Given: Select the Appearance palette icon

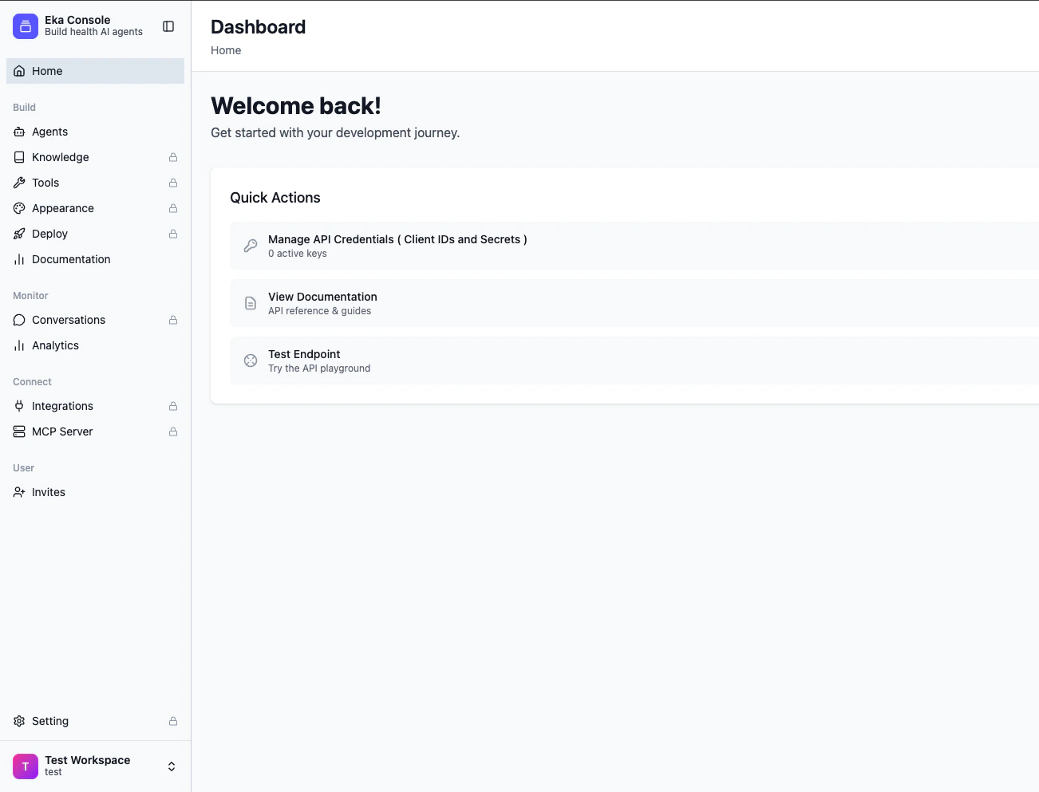Looking at the screenshot, I should pyautogui.click(x=18, y=208).
